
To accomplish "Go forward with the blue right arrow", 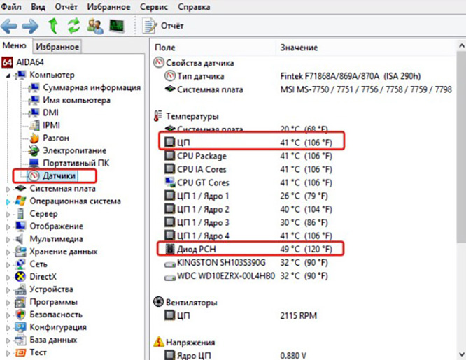I will pyautogui.click(x=30, y=26).
